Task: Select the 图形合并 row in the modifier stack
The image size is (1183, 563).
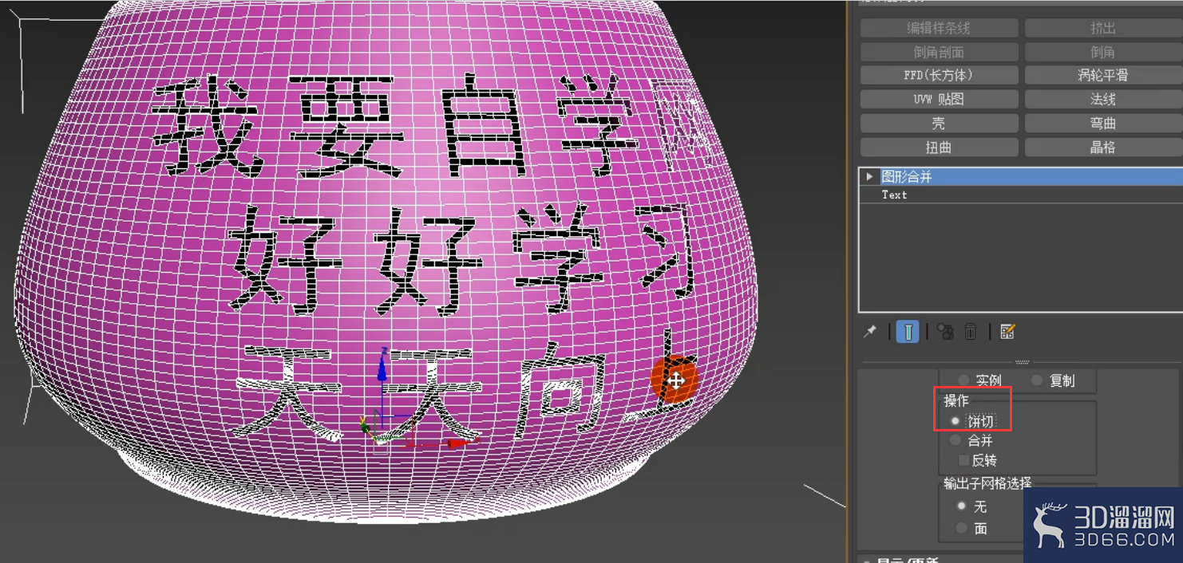Action: coord(1020,176)
